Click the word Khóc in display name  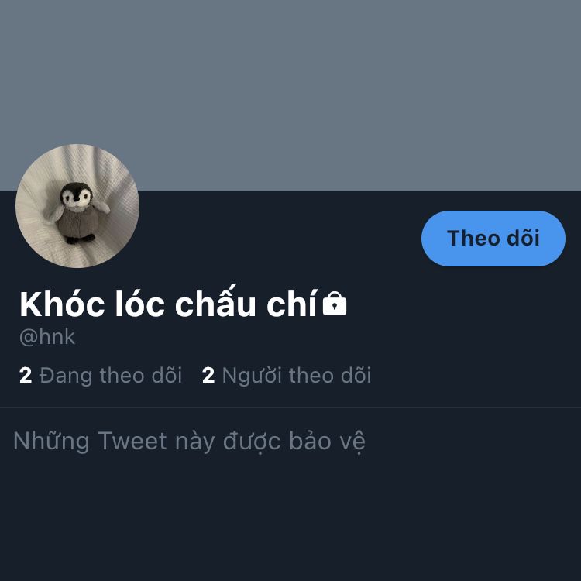pyautogui.click(x=62, y=304)
